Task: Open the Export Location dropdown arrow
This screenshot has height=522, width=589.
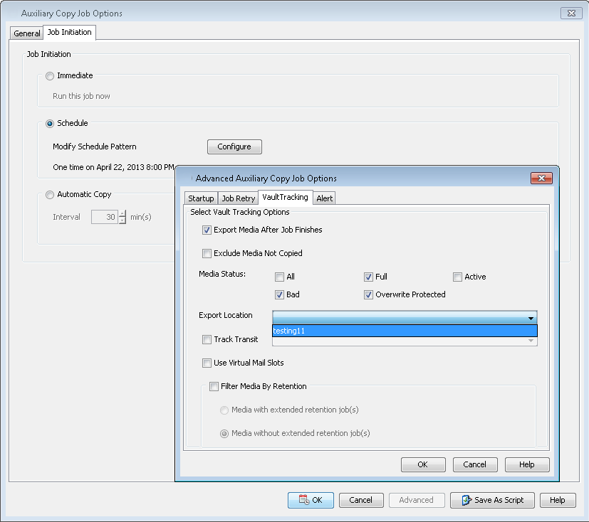Action: tap(531, 318)
